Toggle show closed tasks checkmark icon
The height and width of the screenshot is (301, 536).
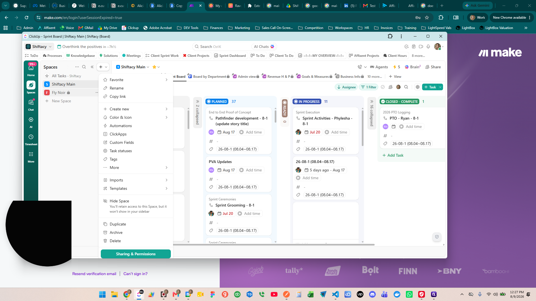(383, 87)
